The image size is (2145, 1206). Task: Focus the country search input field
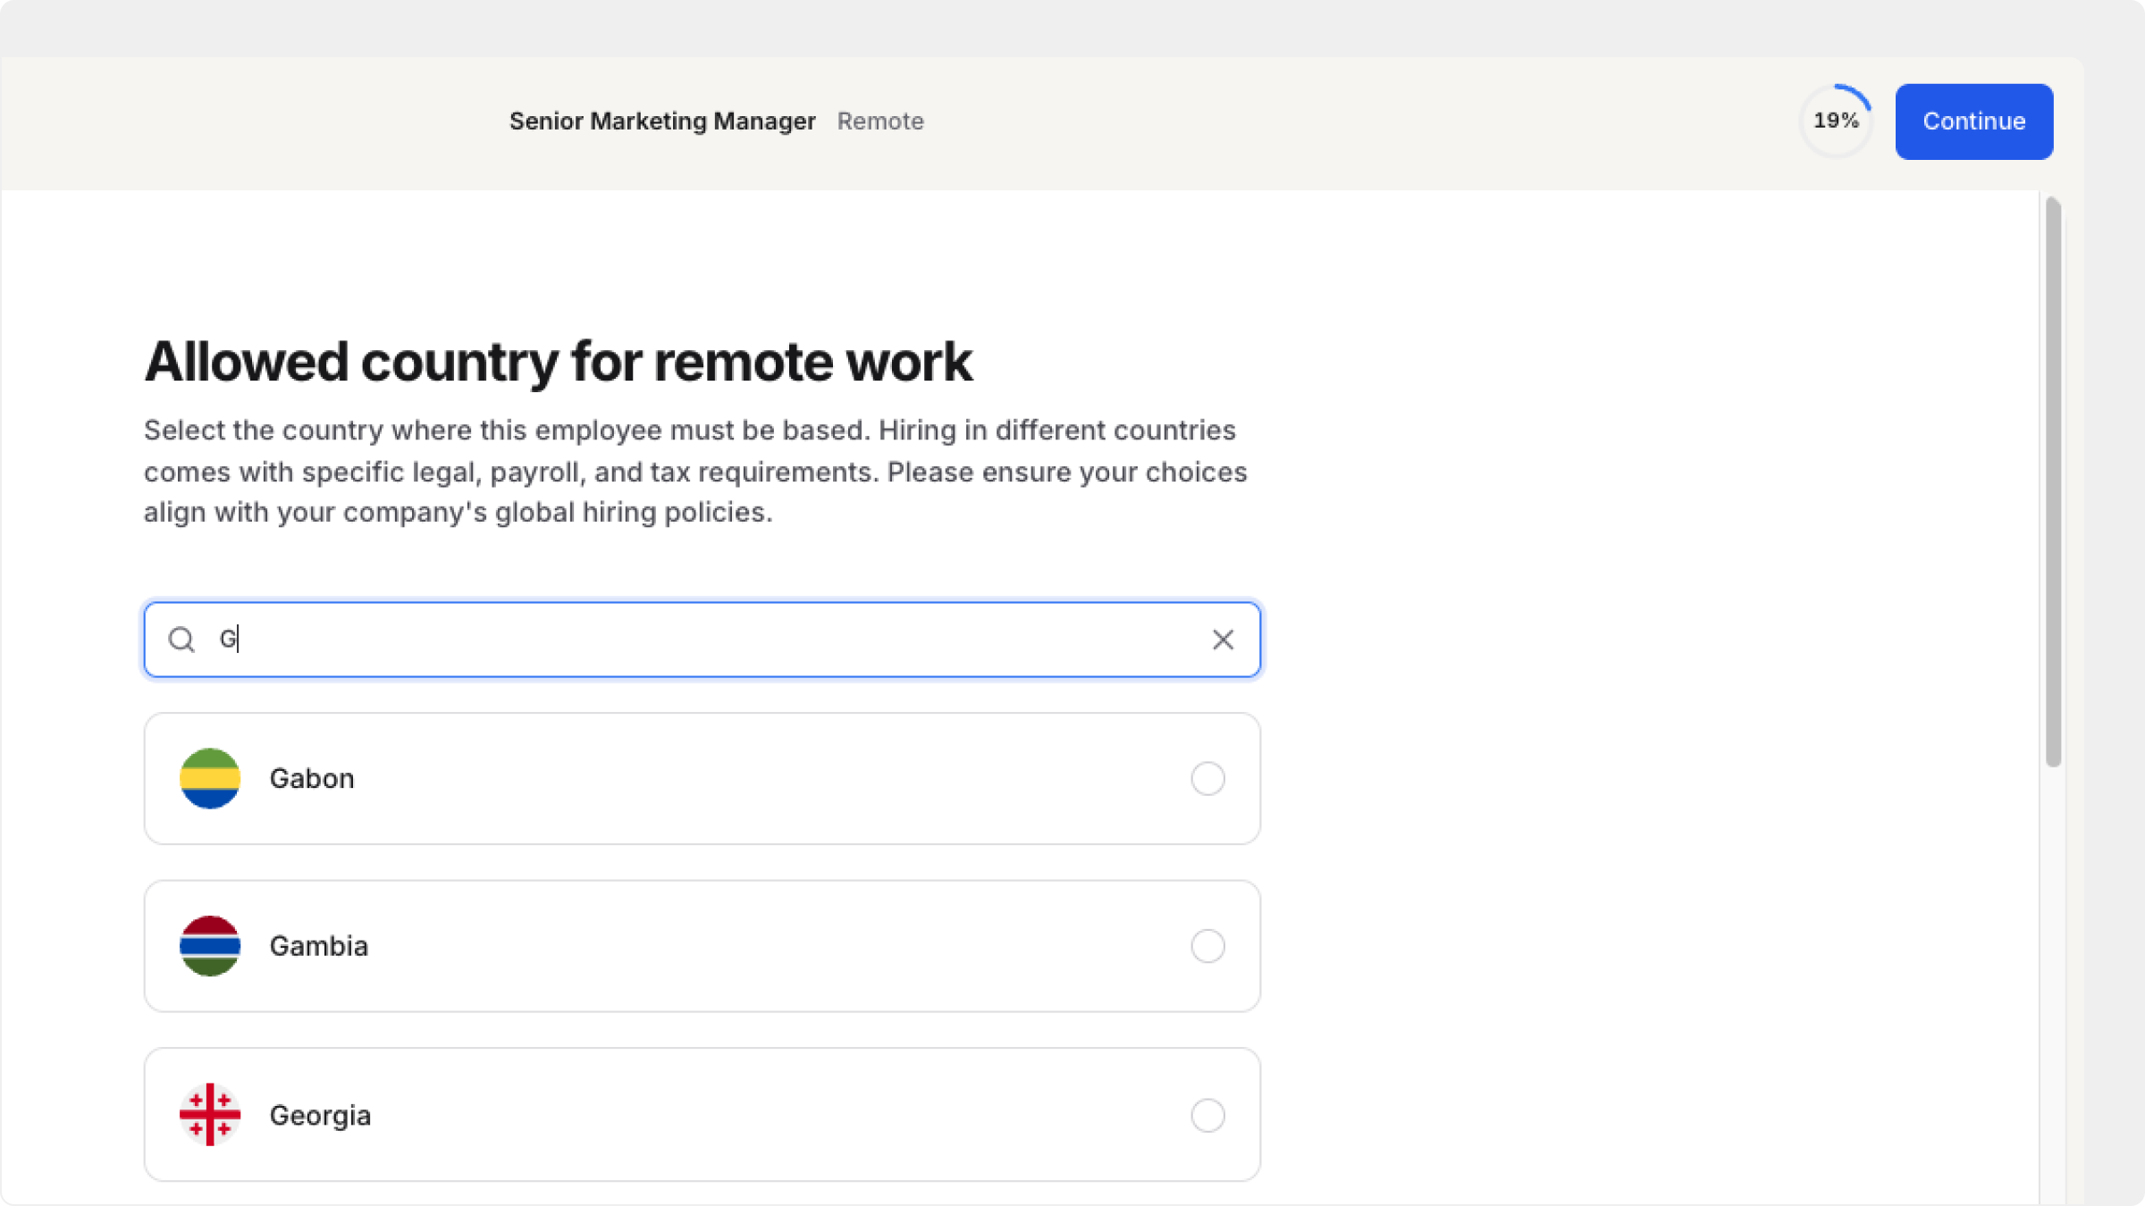coord(702,640)
